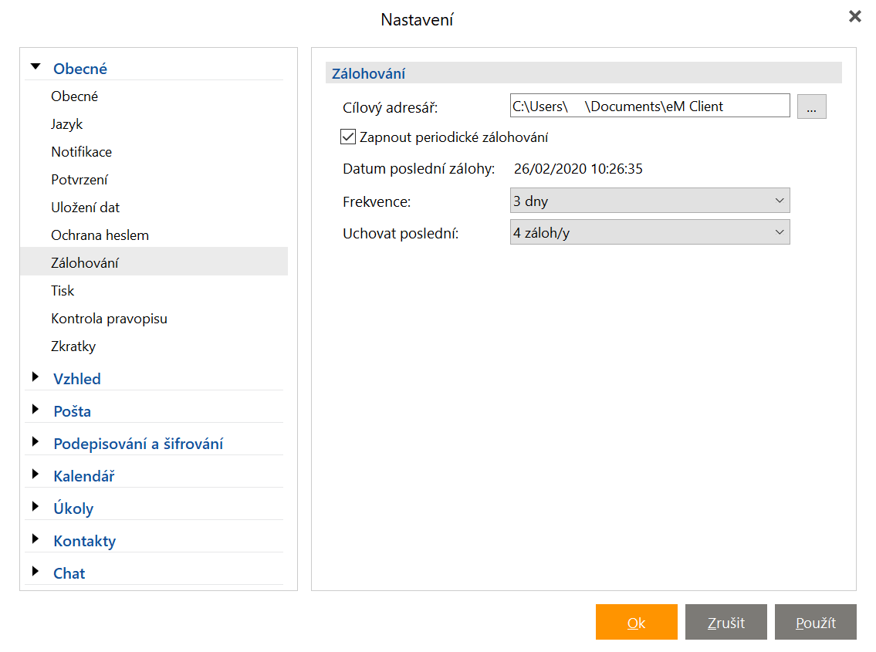Expand the Kontakty section

pyautogui.click(x=36, y=539)
